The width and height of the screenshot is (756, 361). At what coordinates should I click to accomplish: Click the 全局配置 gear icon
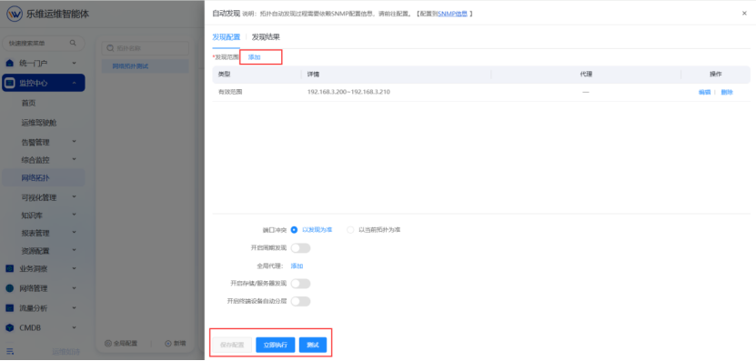[108, 344]
